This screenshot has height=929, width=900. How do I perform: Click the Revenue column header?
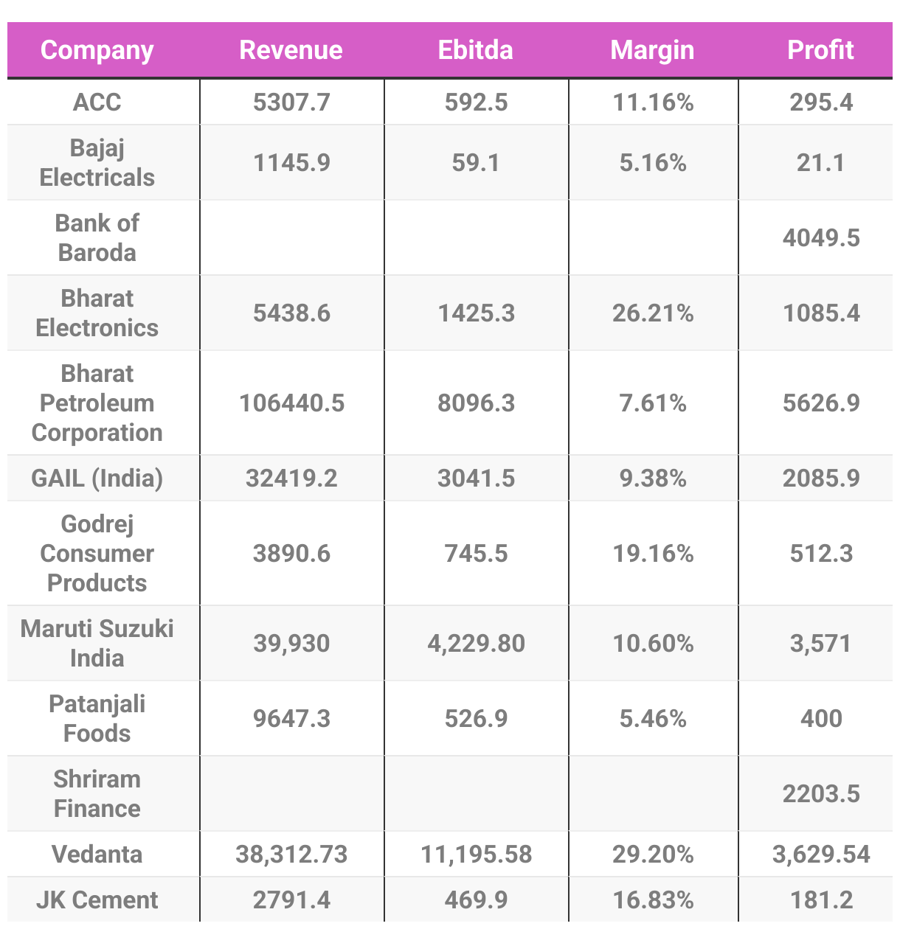[x=291, y=50]
